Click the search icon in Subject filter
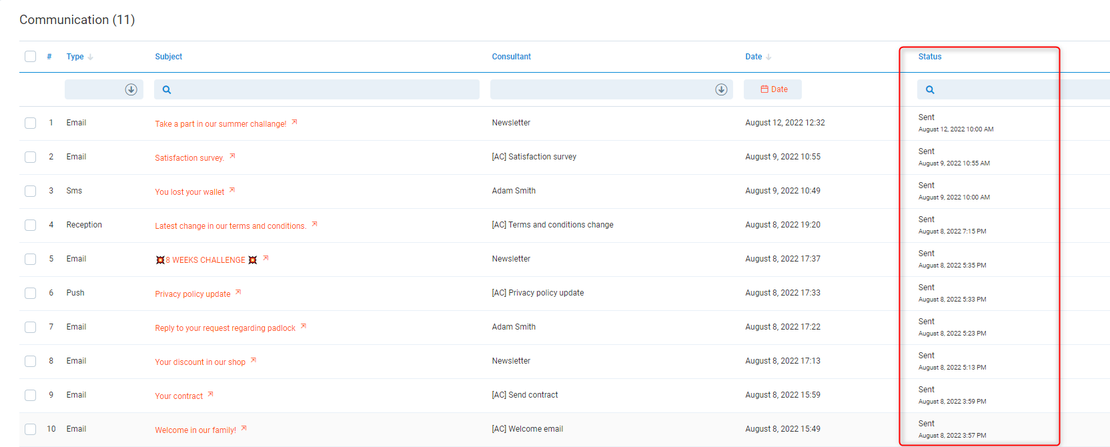 point(167,89)
